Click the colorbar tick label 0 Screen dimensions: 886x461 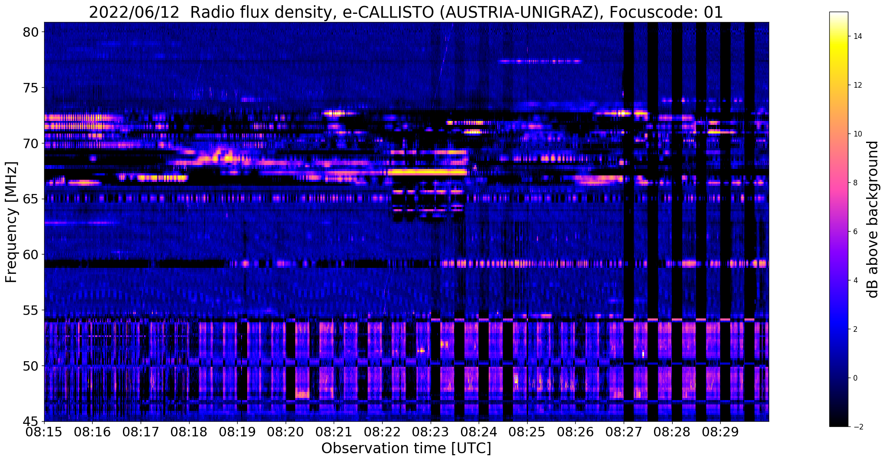856,378
